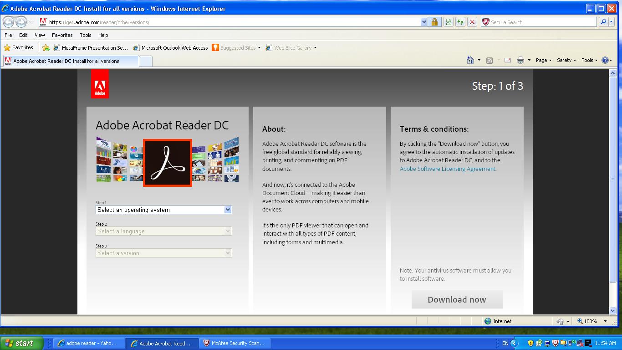Open the recent pages dropdown beside Forward
Viewport: 622px width, 350px height.
[31, 22]
